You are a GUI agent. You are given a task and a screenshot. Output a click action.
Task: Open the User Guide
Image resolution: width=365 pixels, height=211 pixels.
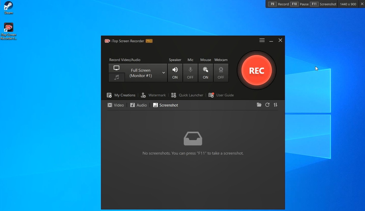[221, 95]
